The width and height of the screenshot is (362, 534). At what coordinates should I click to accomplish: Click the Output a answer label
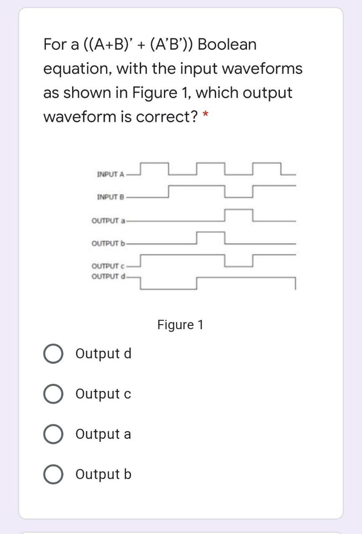click(103, 434)
